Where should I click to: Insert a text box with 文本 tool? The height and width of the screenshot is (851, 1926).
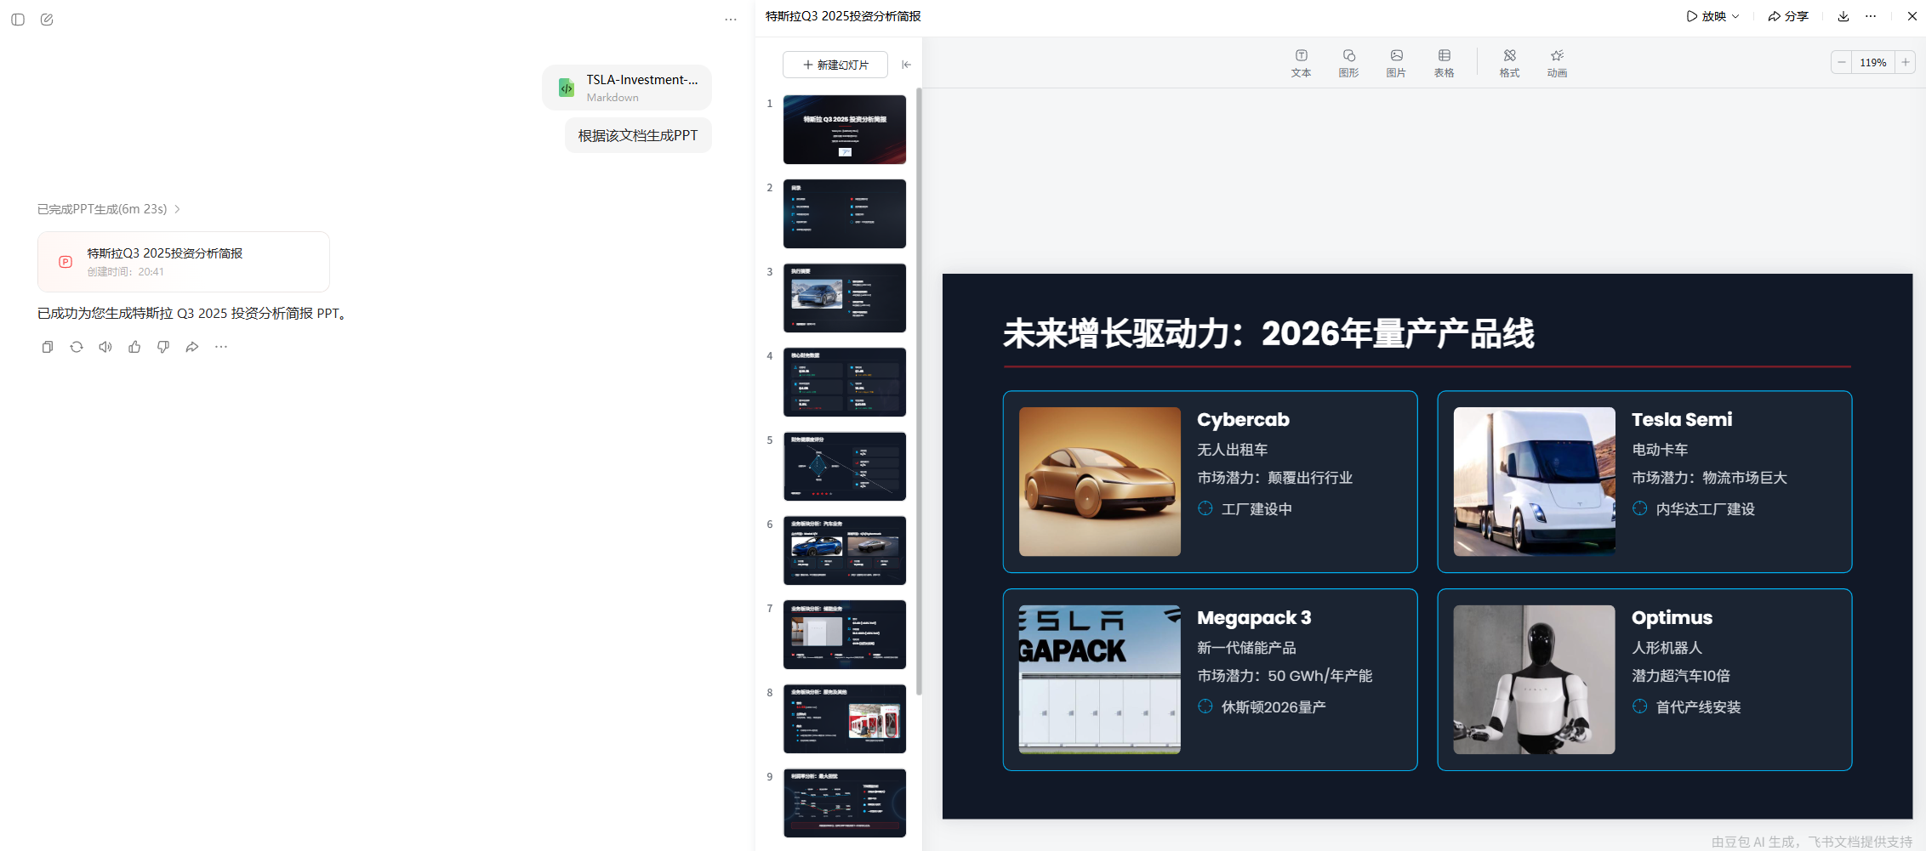tap(1301, 63)
